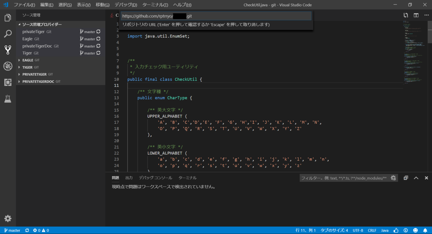
Task: Open the Extensions view in activity bar
Action: 8,82
